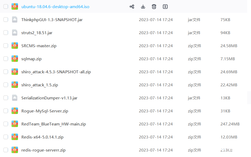Tick the checkbox for ubuntu-18.04.6-desktop-amd64.iso

[x=6, y=7]
